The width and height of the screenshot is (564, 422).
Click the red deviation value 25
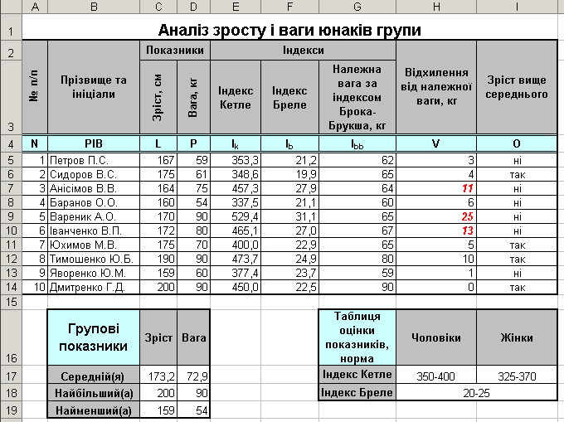point(436,216)
